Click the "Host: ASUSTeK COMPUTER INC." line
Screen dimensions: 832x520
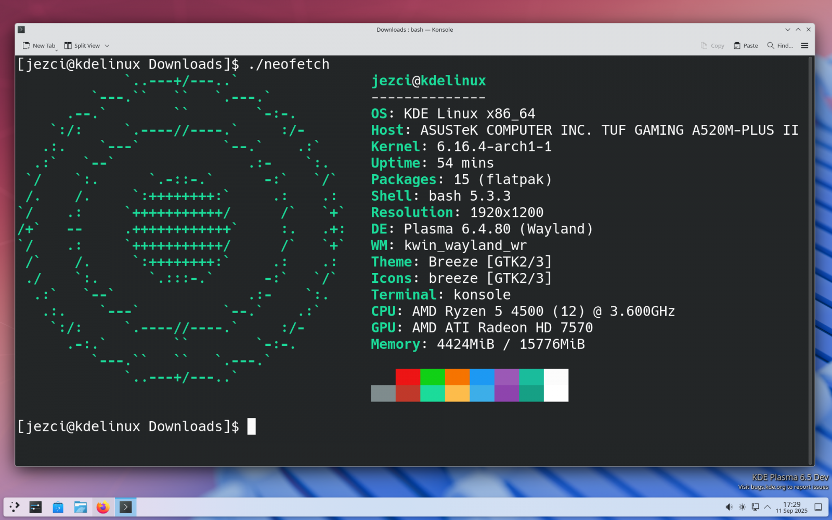[x=584, y=130]
